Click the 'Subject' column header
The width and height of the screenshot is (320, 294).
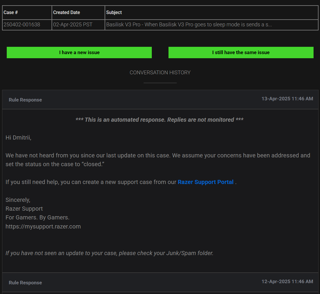212,12
